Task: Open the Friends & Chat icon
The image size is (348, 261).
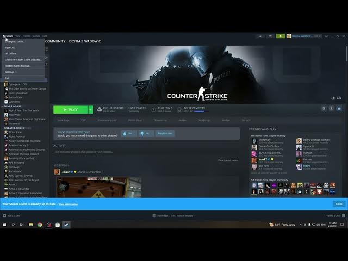Action: (344, 216)
